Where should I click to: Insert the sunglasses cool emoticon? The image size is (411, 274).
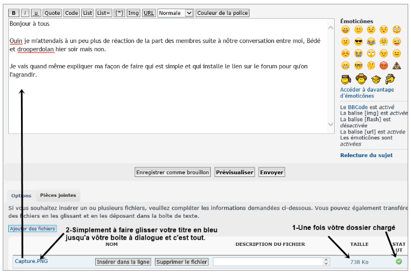(x=358, y=42)
